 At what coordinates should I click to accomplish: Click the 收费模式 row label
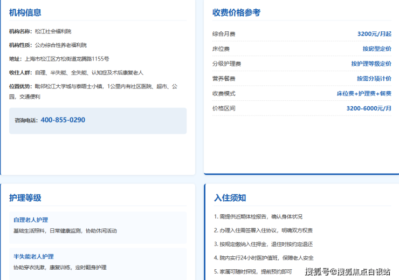click(224, 93)
